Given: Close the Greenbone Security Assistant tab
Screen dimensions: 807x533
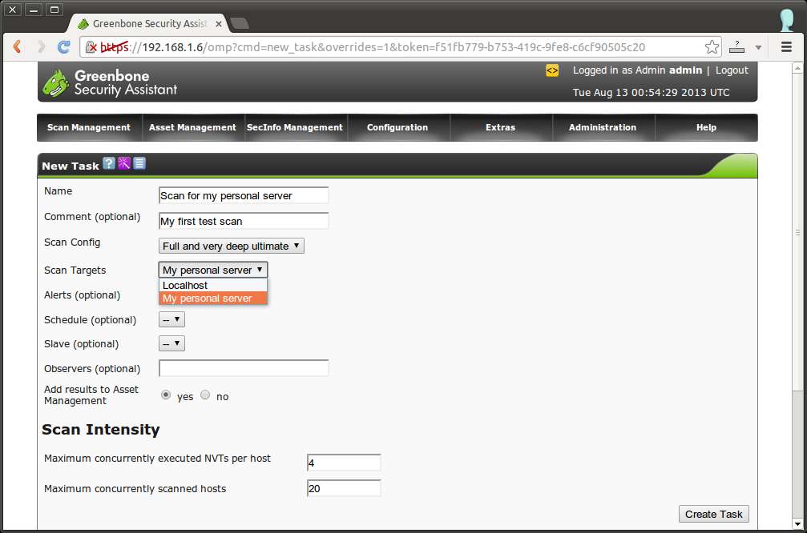Looking at the screenshot, I should pos(219,24).
